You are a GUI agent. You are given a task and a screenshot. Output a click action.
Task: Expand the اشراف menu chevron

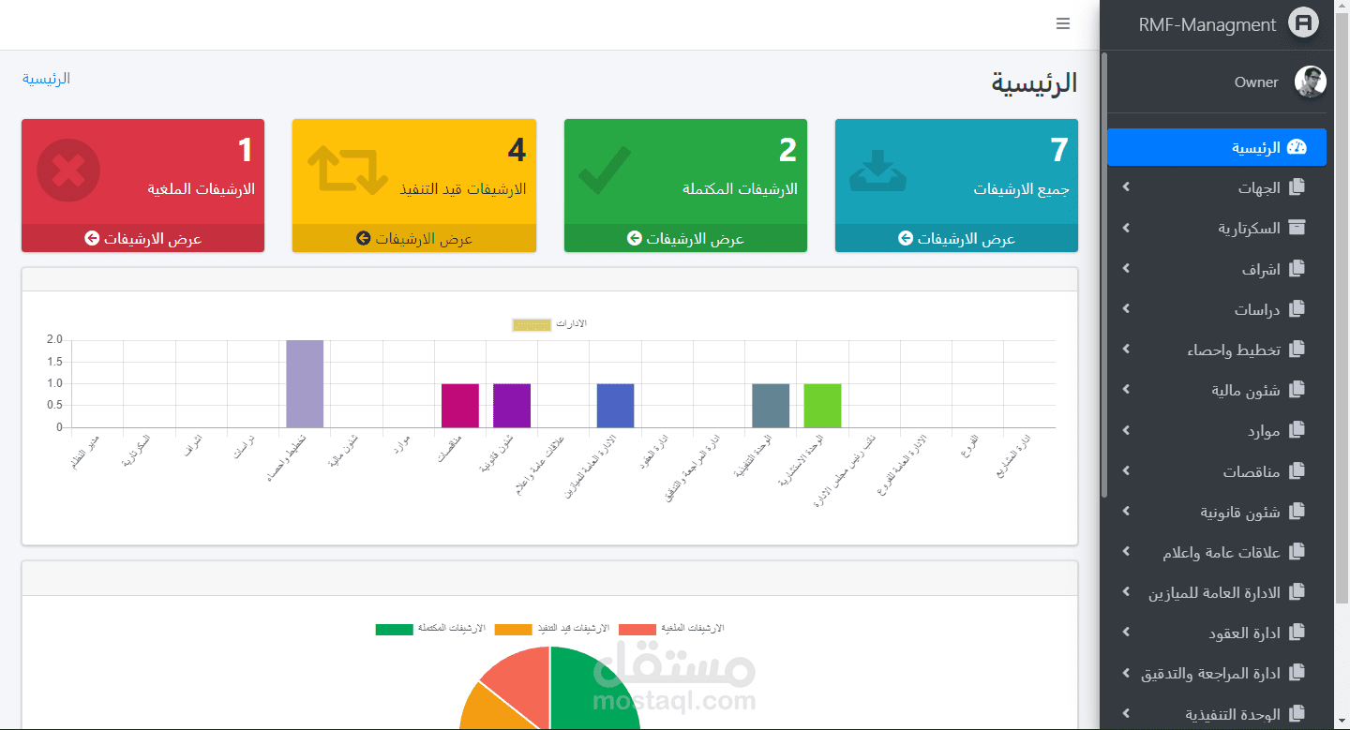[x=1126, y=269]
